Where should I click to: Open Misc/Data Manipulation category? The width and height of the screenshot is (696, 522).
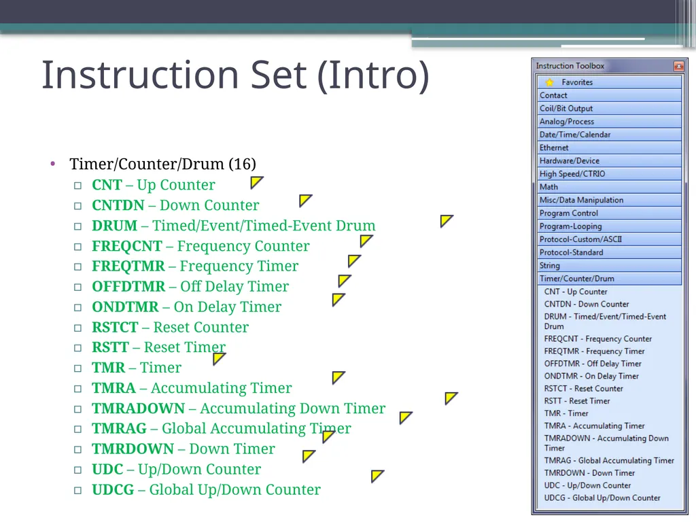point(610,201)
